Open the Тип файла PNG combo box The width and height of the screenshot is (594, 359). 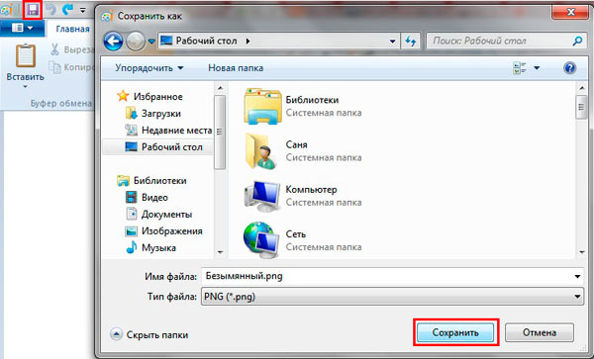[x=392, y=297]
